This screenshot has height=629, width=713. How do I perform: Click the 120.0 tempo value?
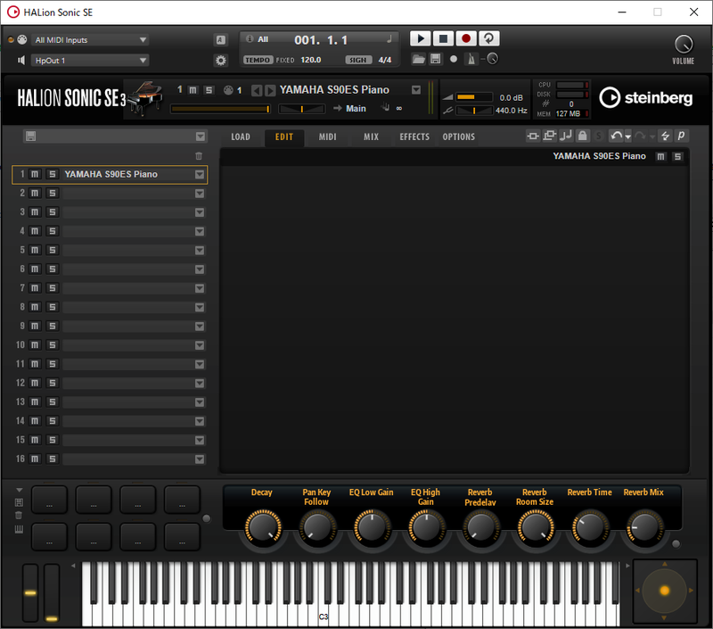point(310,60)
